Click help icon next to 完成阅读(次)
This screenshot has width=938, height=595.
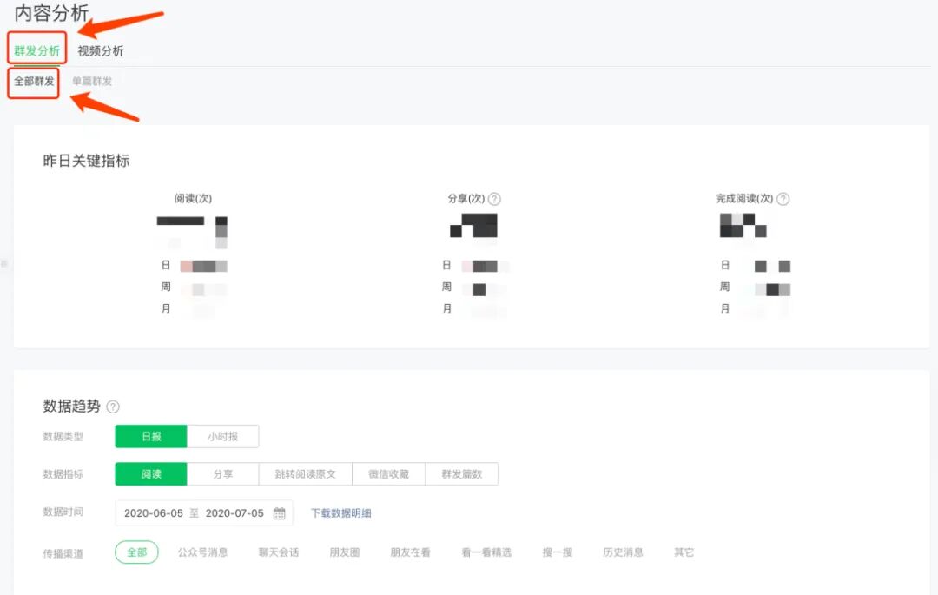[783, 199]
